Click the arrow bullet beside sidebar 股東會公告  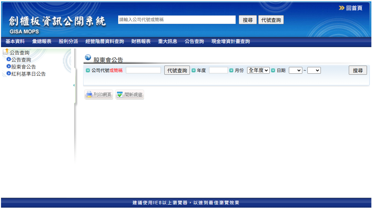(x=9, y=66)
